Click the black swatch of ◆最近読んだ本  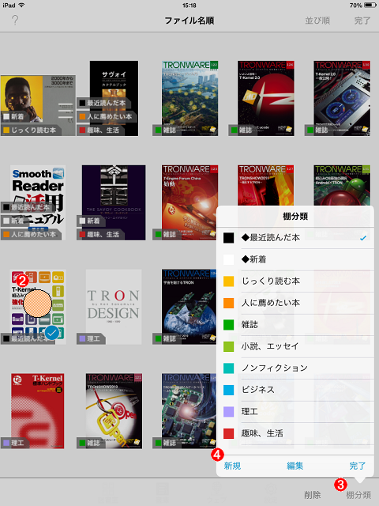click(228, 238)
